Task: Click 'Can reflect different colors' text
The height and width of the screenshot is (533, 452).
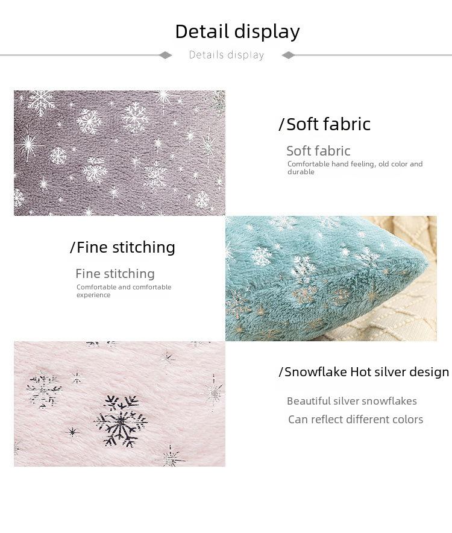Action: [x=356, y=420]
